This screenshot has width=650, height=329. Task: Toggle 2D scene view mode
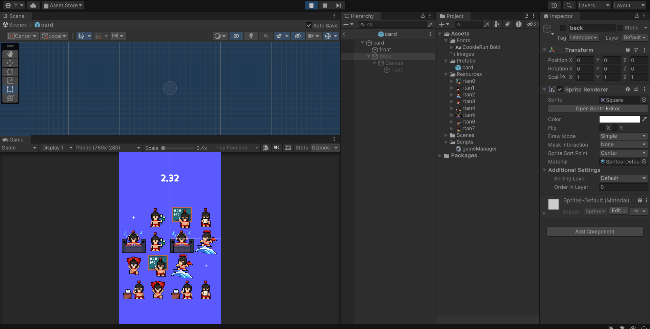[x=236, y=36]
